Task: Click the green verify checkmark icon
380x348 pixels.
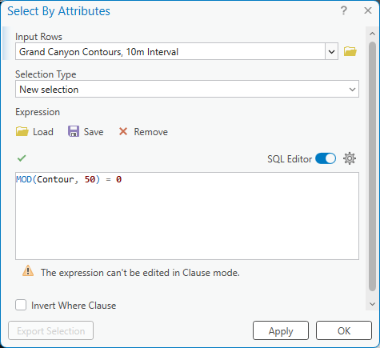Action: point(22,158)
